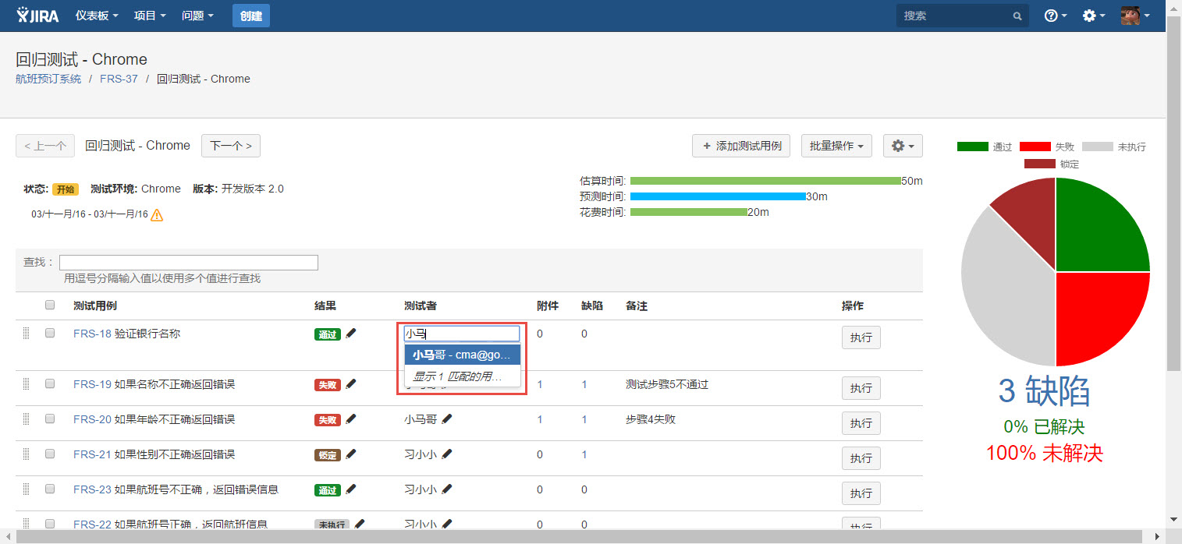Screen dimensions: 1182x544
Task: Click the 3 缺陷 defect count
Action: (x=1044, y=391)
